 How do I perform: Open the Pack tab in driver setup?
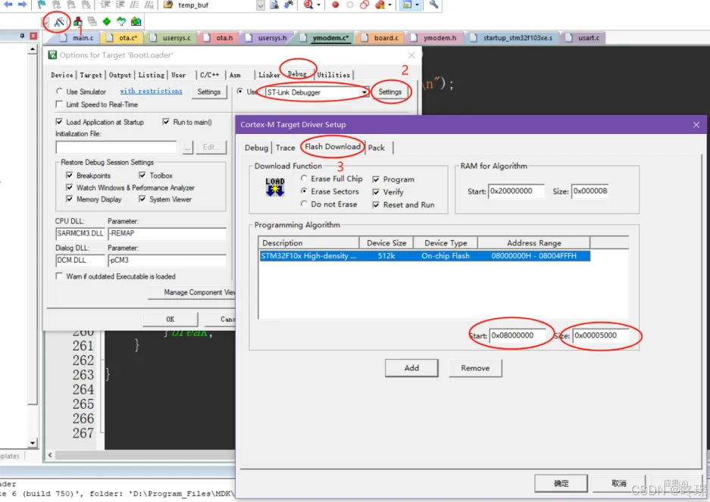click(377, 148)
